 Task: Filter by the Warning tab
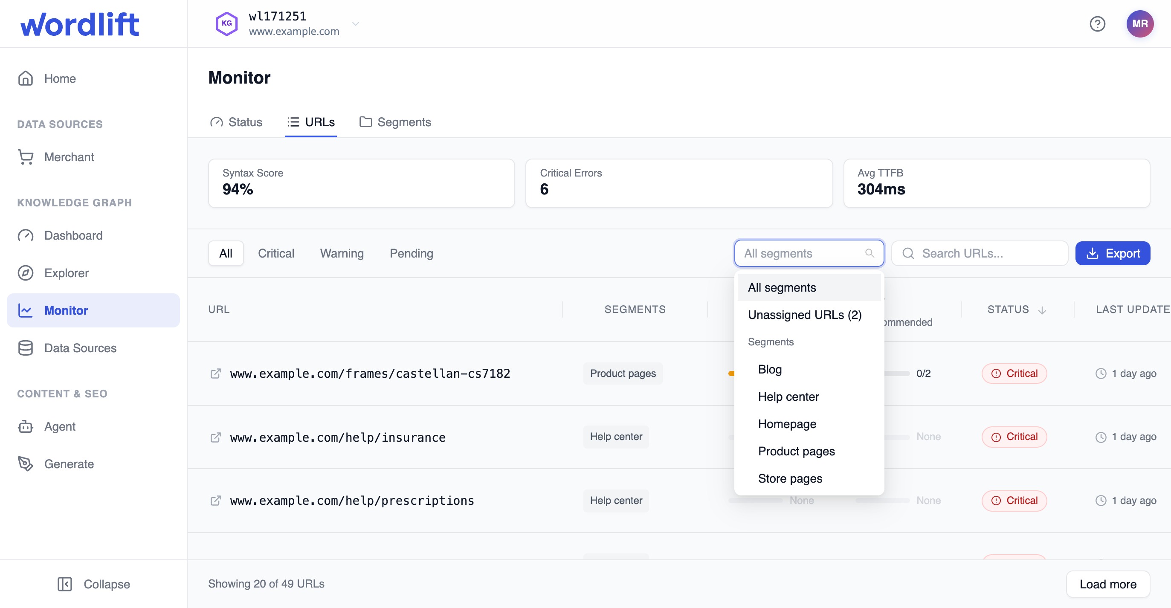coord(342,253)
